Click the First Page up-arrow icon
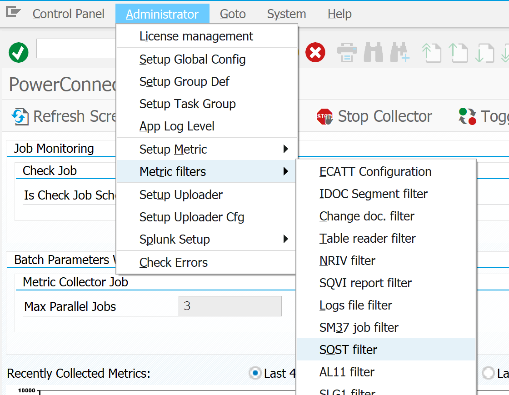The width and height of the screenshot is (509, 395). (x=432, y=52)
